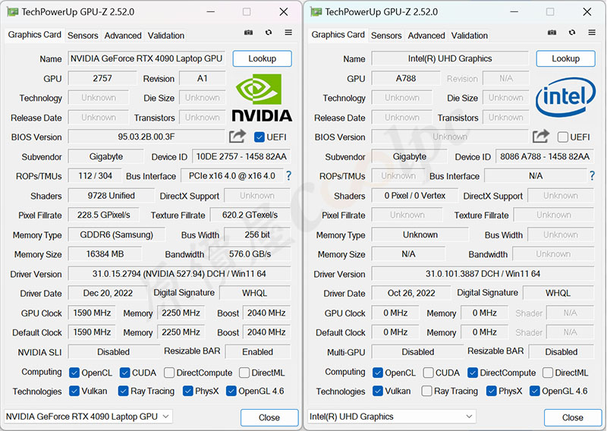Switch to the Sensors tab in the Intel window

[386, 35]
